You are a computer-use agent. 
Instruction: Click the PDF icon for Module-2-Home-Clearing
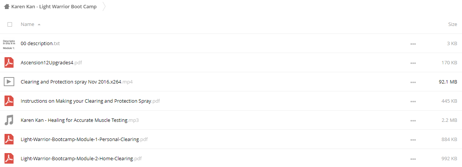(9, 158)
